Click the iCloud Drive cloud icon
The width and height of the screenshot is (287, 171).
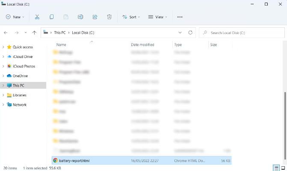[x=9, y=57]
